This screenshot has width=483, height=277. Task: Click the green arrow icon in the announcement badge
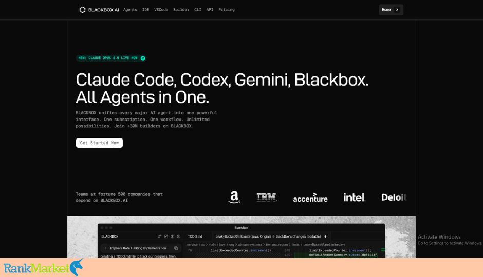click(x=143, y=58)
